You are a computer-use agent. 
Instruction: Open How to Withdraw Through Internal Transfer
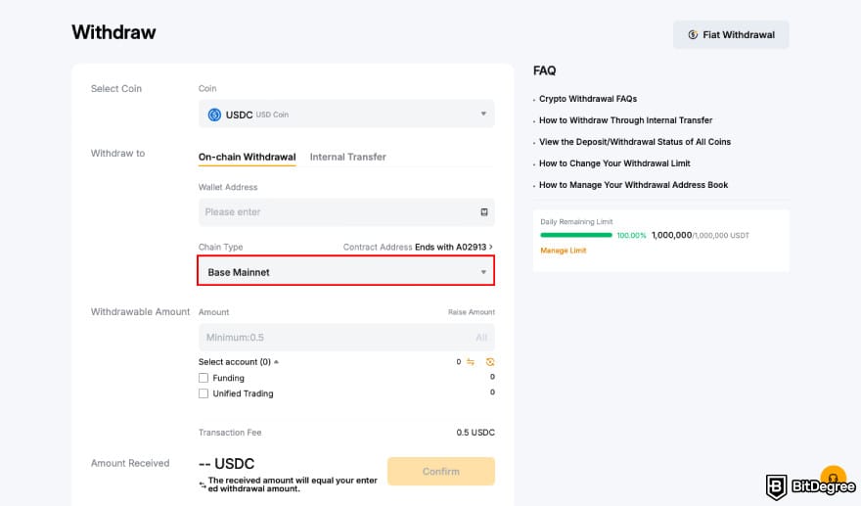click(x=625, y=120)
